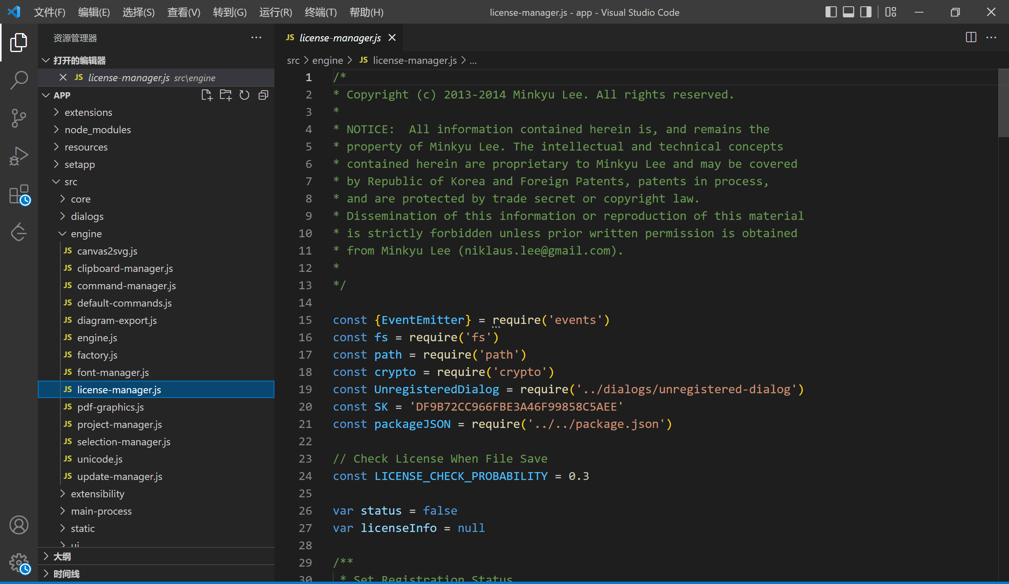Open command-manager.js from the file tree
The image size is (1009, 584).
click(x=156, y=286)
